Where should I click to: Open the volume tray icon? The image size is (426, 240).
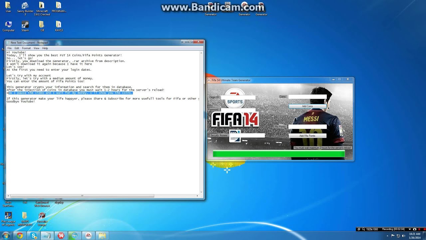click(x=403, y=236)
